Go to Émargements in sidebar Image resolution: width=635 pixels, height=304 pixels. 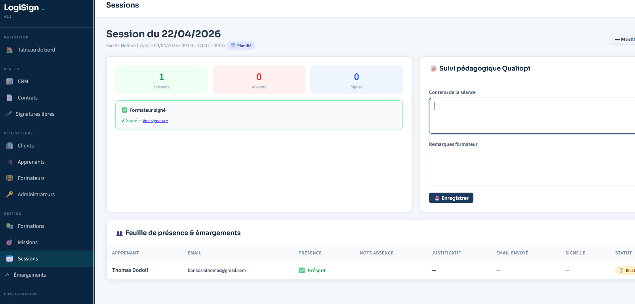coord(30,275)
